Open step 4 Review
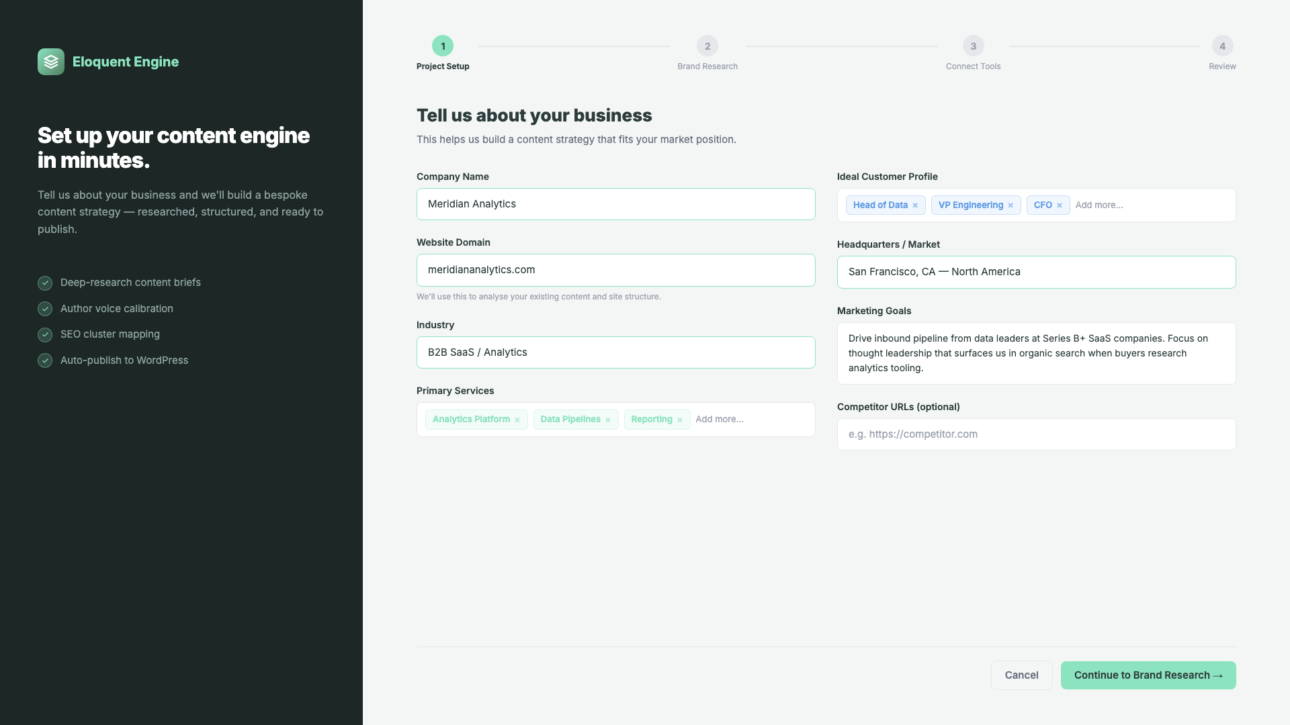 [1222, 46]
